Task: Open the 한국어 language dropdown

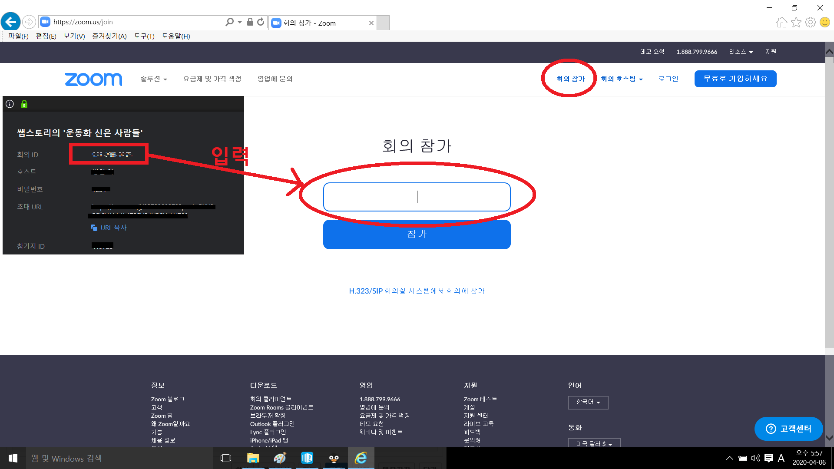Action: click(588, 402)
